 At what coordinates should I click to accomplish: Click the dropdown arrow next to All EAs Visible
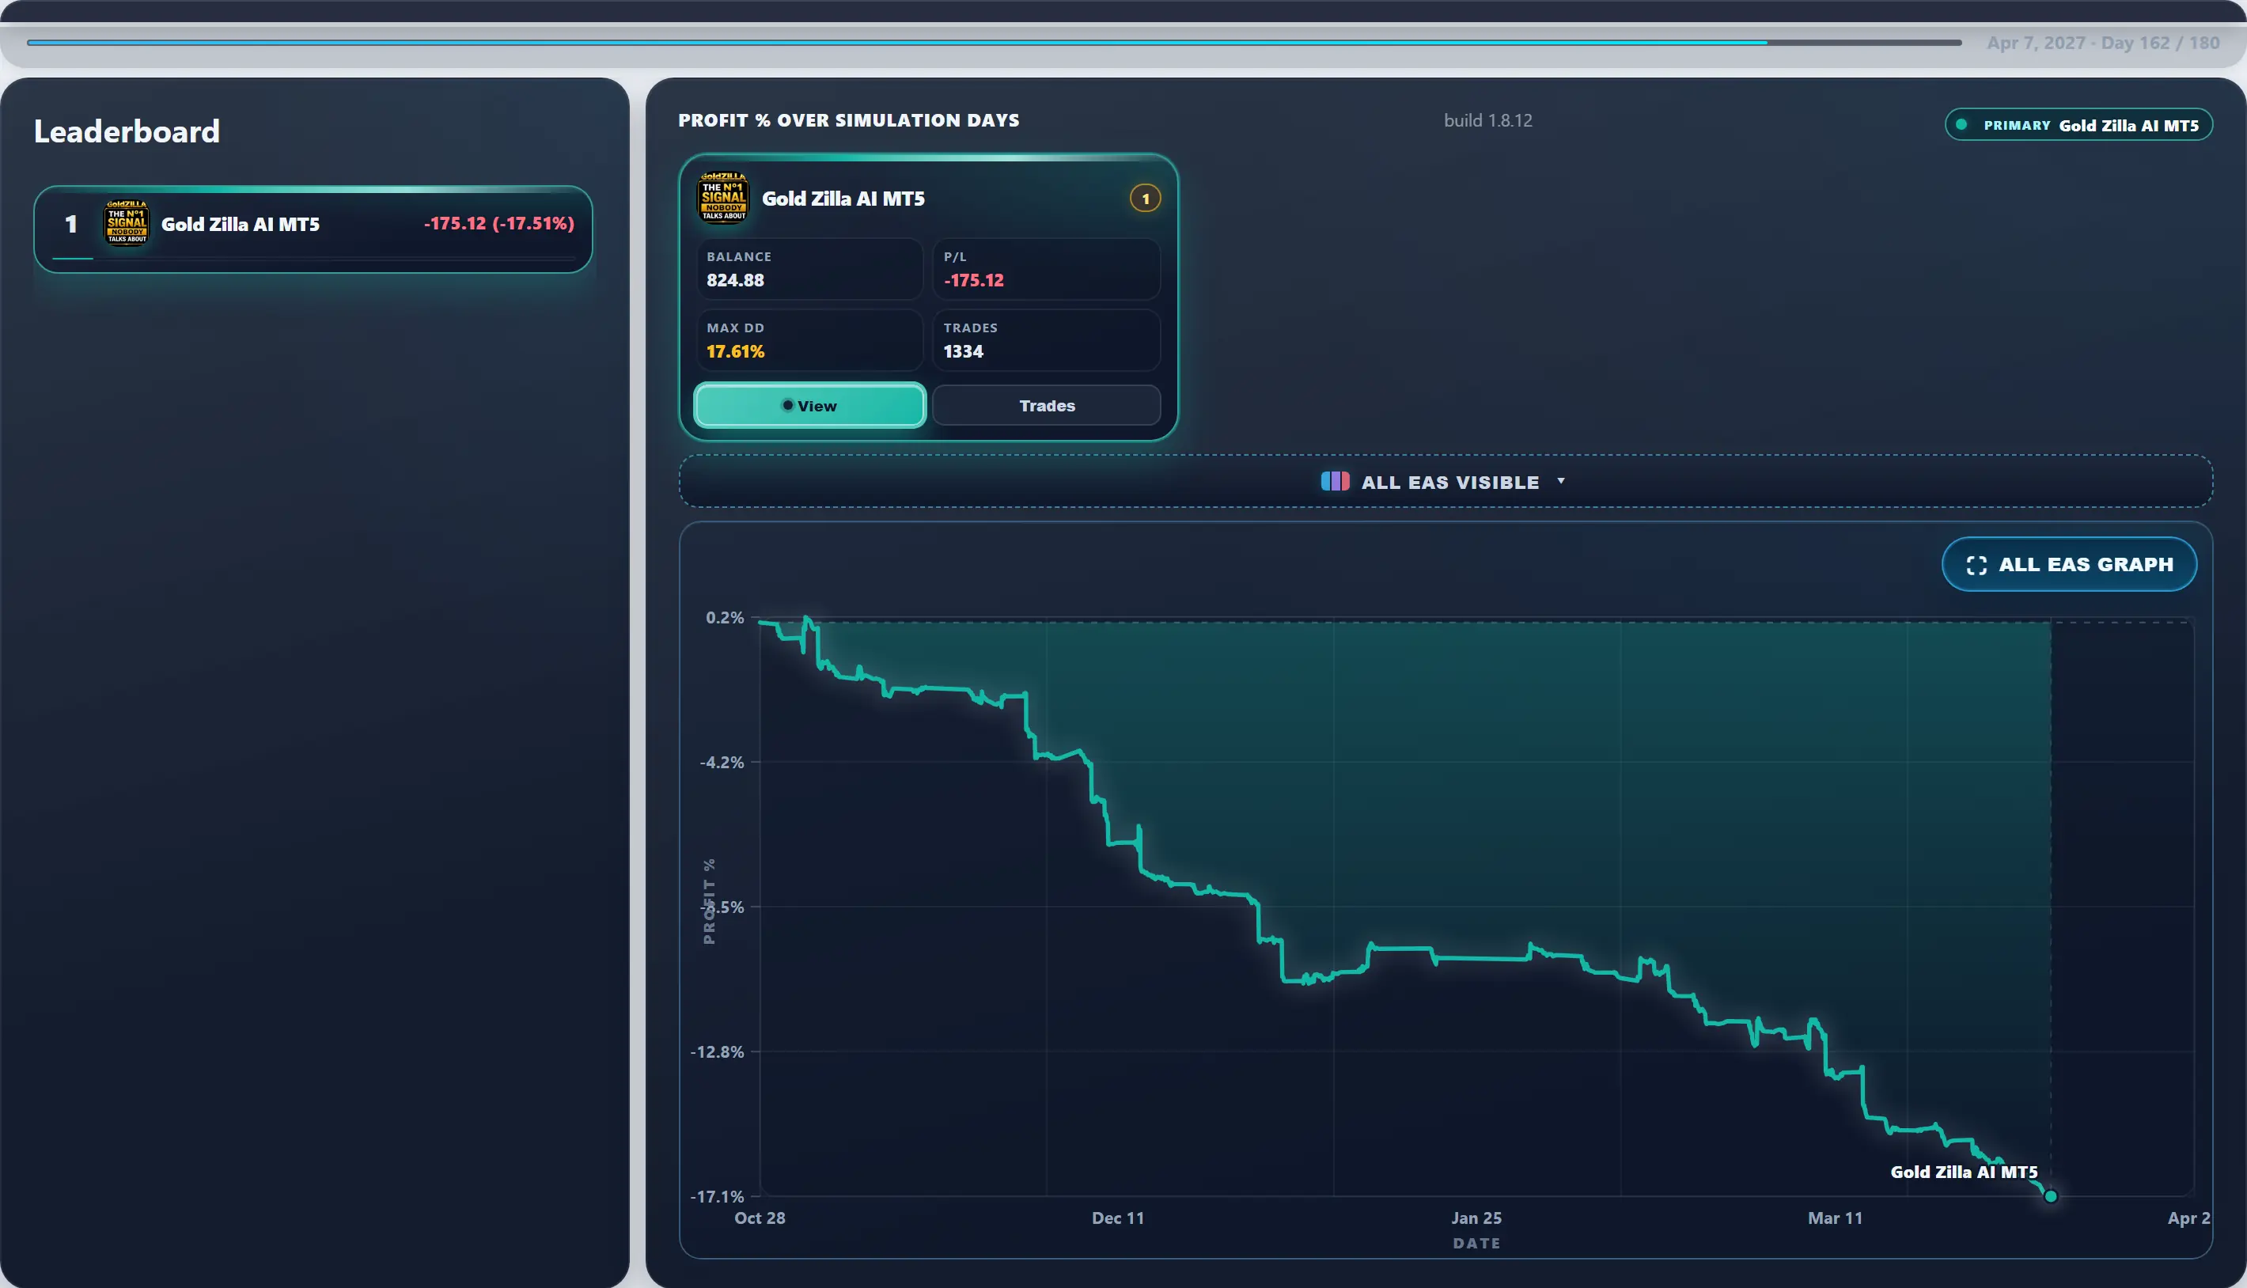tap(1561, 480)
